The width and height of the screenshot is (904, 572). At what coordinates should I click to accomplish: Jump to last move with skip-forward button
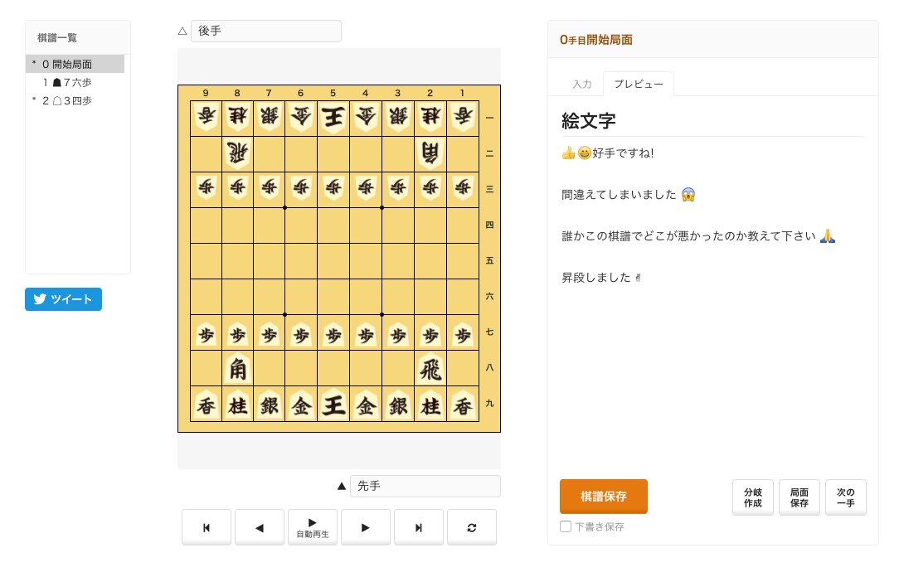tap(419, 527)
